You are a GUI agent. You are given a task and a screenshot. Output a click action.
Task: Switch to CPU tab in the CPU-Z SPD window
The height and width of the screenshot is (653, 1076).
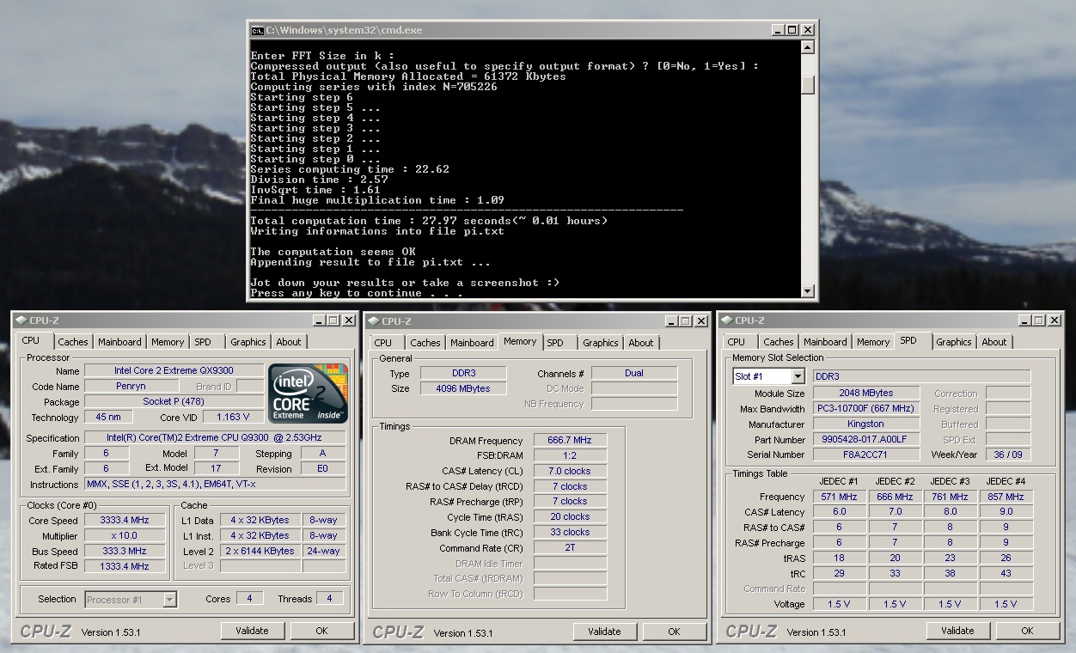(x=737, y=342)
